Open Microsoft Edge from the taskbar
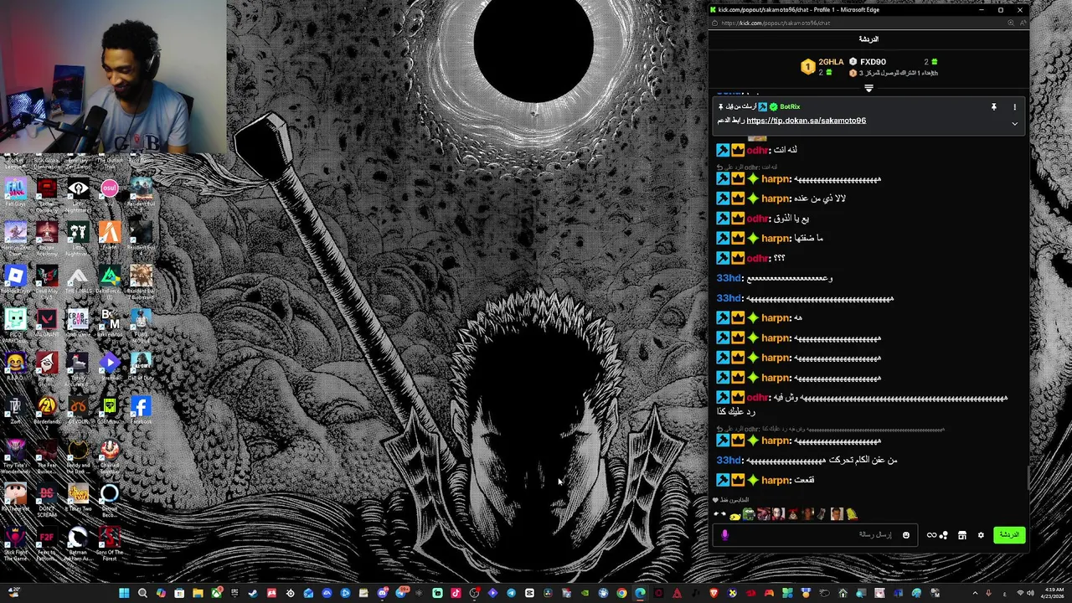The width and height of the screenshot is (1072, 603). pyautogui.click(x=640, y=593)
